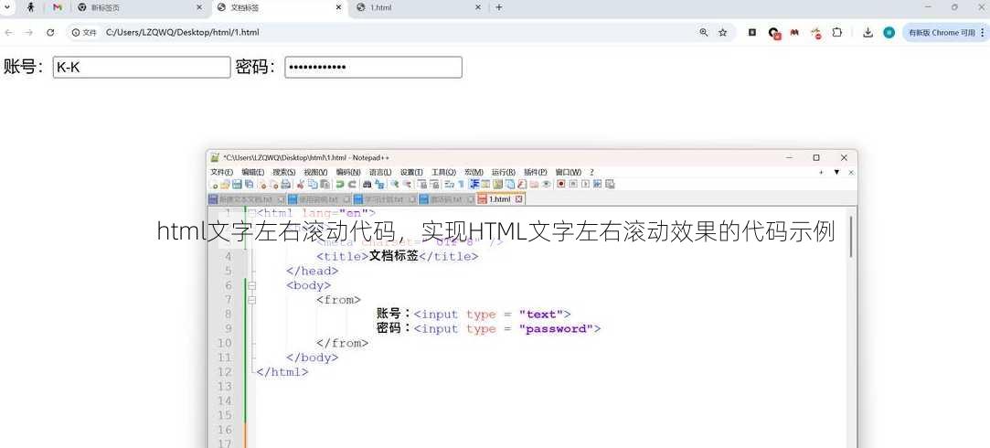Click the Zoom Out icon in Notepad++
The height and width of the screenshot is (448, 990).
[x=408, y=184]
